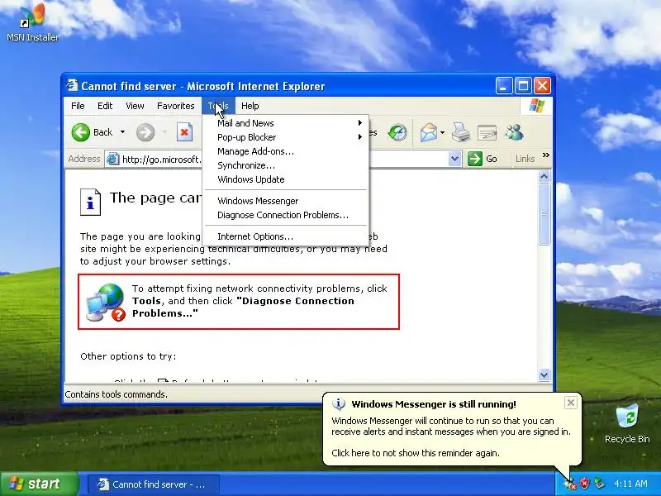Click the address URL input field
The width and height of the screenshot is (661, 496).
(283, 159)
